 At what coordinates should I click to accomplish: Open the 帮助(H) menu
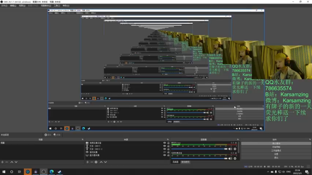[x=66, y=6]
